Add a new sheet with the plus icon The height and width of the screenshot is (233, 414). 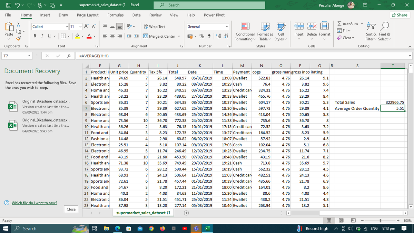tap(186, 213)
